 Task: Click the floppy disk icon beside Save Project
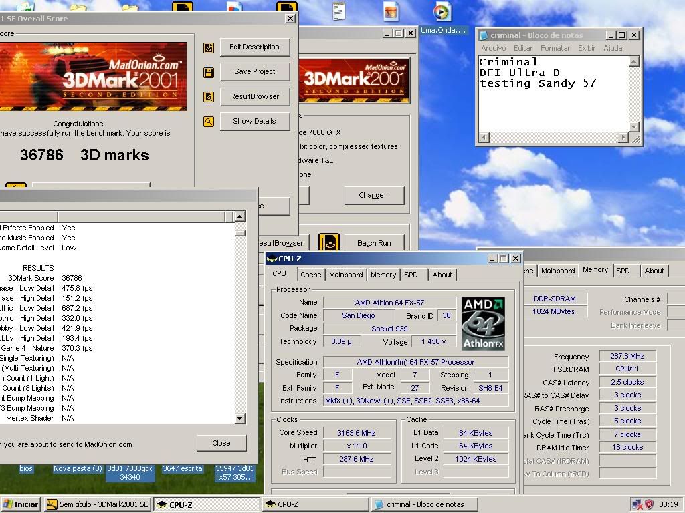209,72
